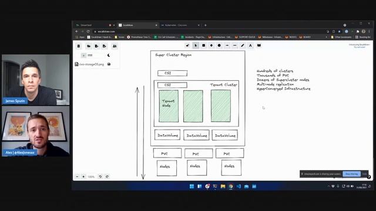The width and height of the screenshot is (376, 211).
Task: Open Other bookmarks folder
Action: [x=341, y=37]
